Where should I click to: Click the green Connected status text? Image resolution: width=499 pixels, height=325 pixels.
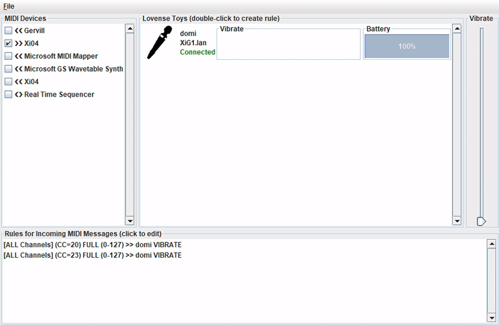coord(198,52)
